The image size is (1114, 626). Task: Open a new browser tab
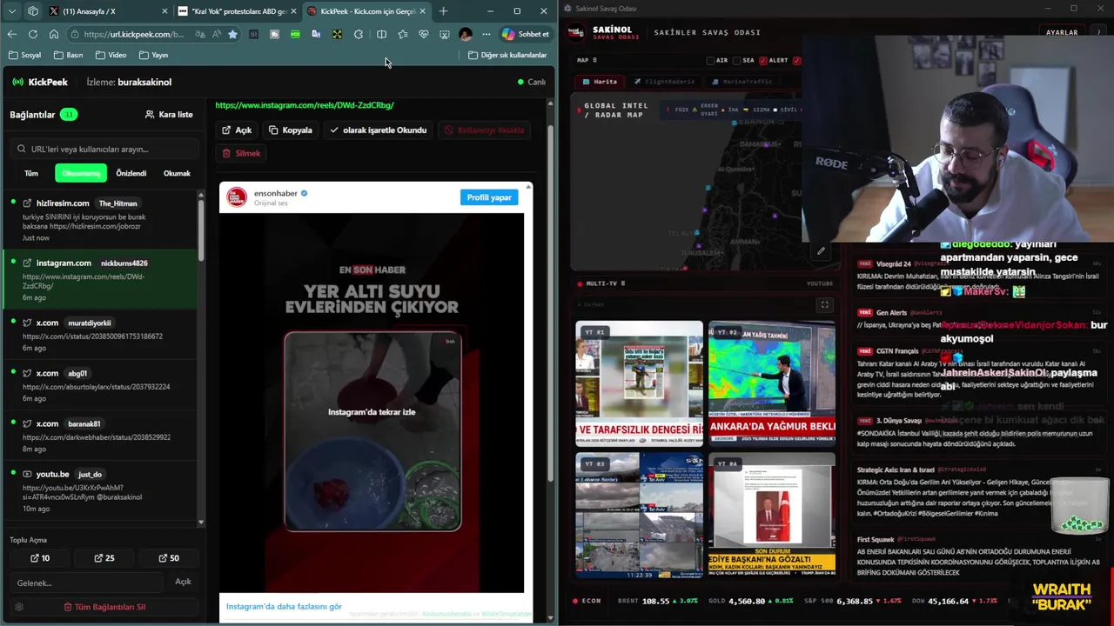tap(443, 11)
